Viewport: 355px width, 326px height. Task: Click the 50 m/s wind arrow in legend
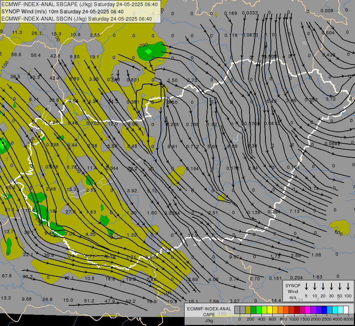pos(340,287)
